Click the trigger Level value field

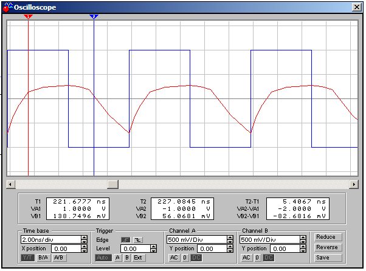click(136, 249)
